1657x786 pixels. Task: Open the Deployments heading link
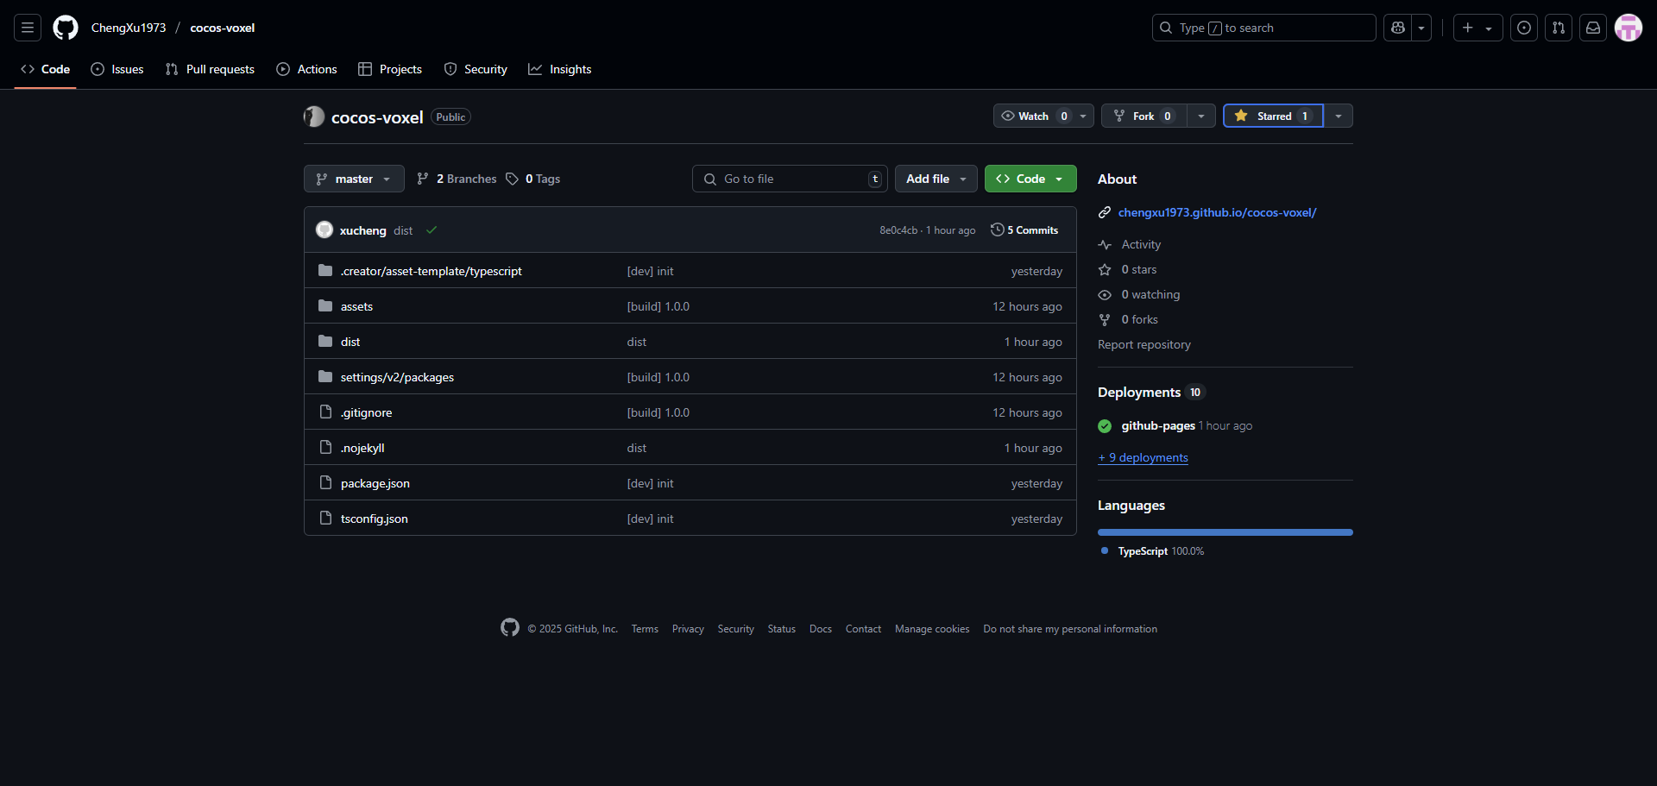[x=1151, y=393]
